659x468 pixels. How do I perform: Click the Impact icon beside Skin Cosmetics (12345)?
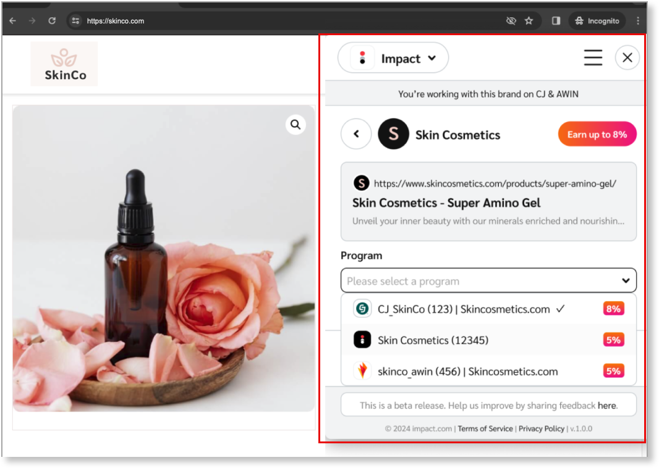pyautogui.click(x=362, y=340)
